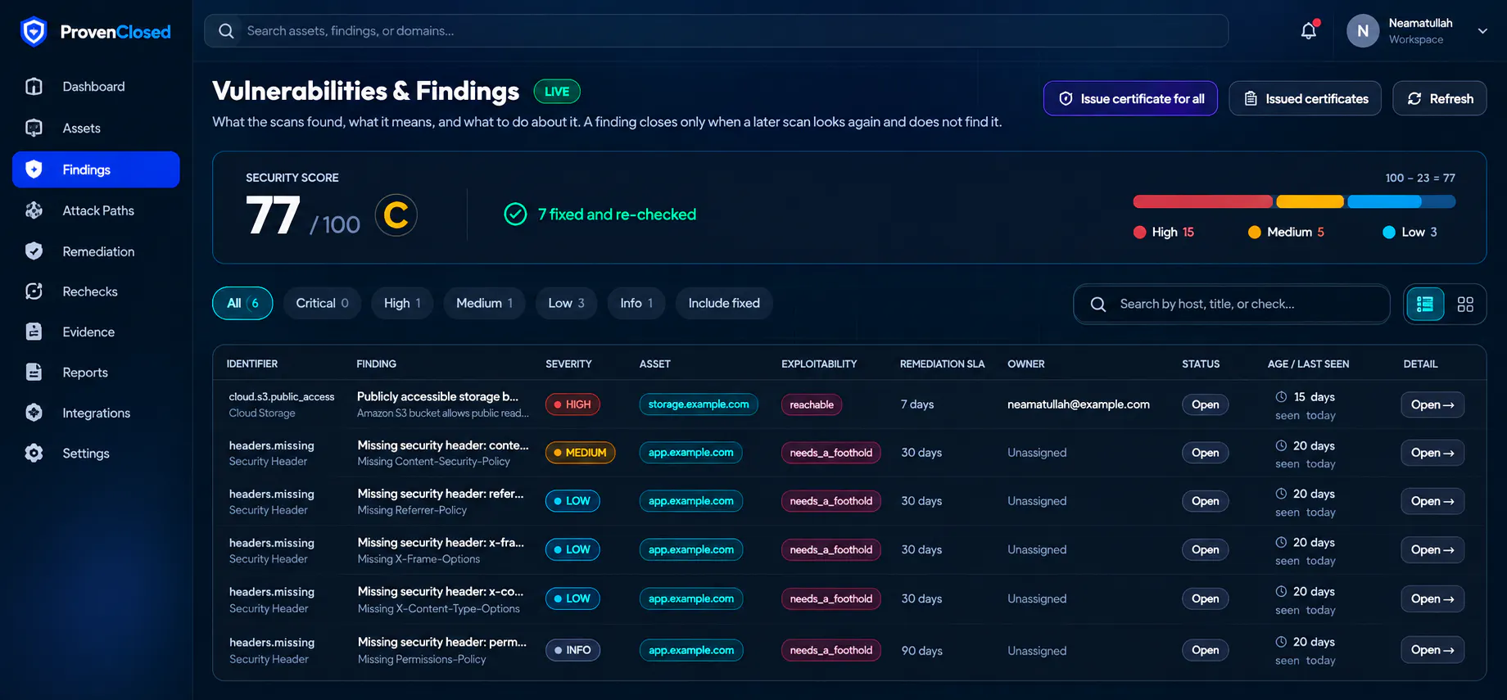Click the user avatar N

click(x=1363, y=31)
